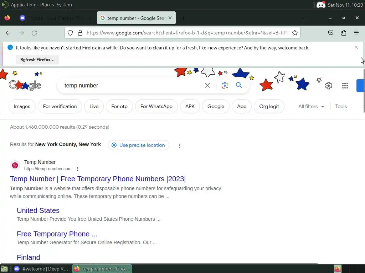
Task: Click the results count text 'About 1,460,000,000 results'
Action: [x=60, y=127]
